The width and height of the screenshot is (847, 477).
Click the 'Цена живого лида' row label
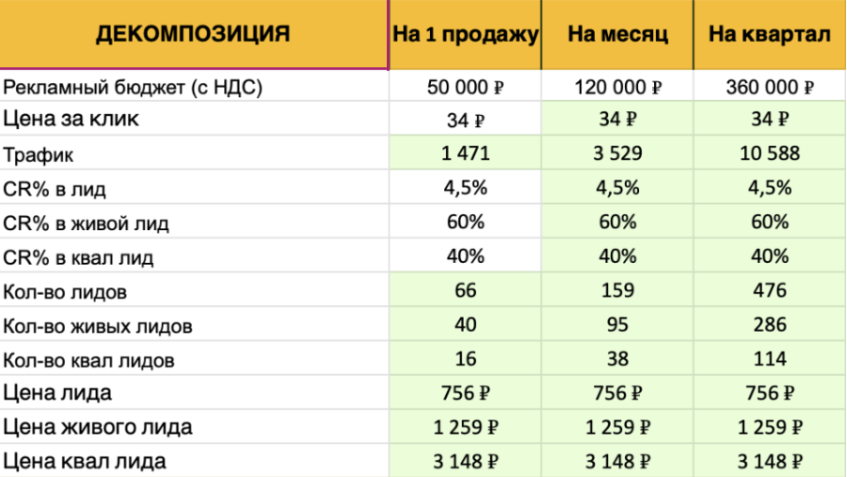(x=98, y=427)
